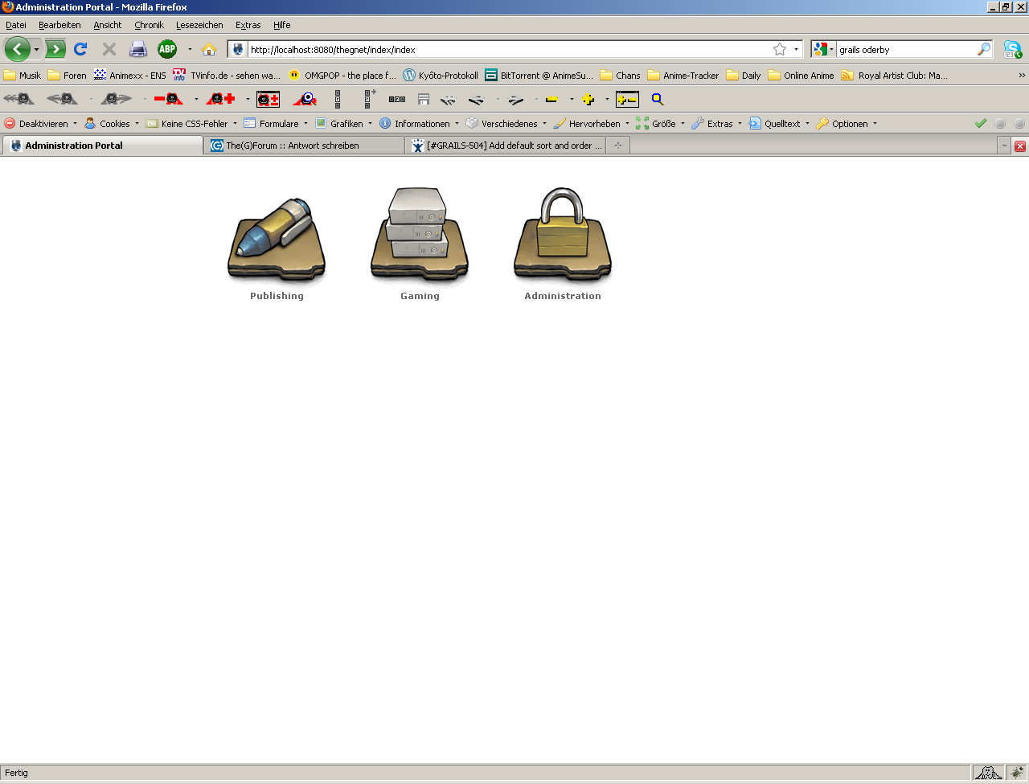The height and width of the screenshot is (784, 1029).
Task: Click the Skype icon in toolbar
Action: (1012, 50)
